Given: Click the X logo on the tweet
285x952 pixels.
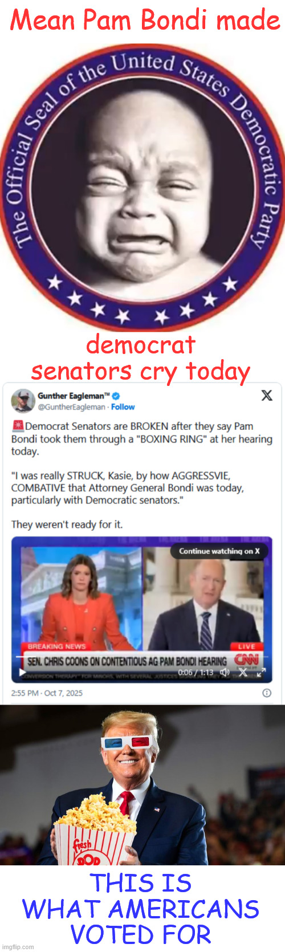Looking at the screenshot, I should pos(266,395).
